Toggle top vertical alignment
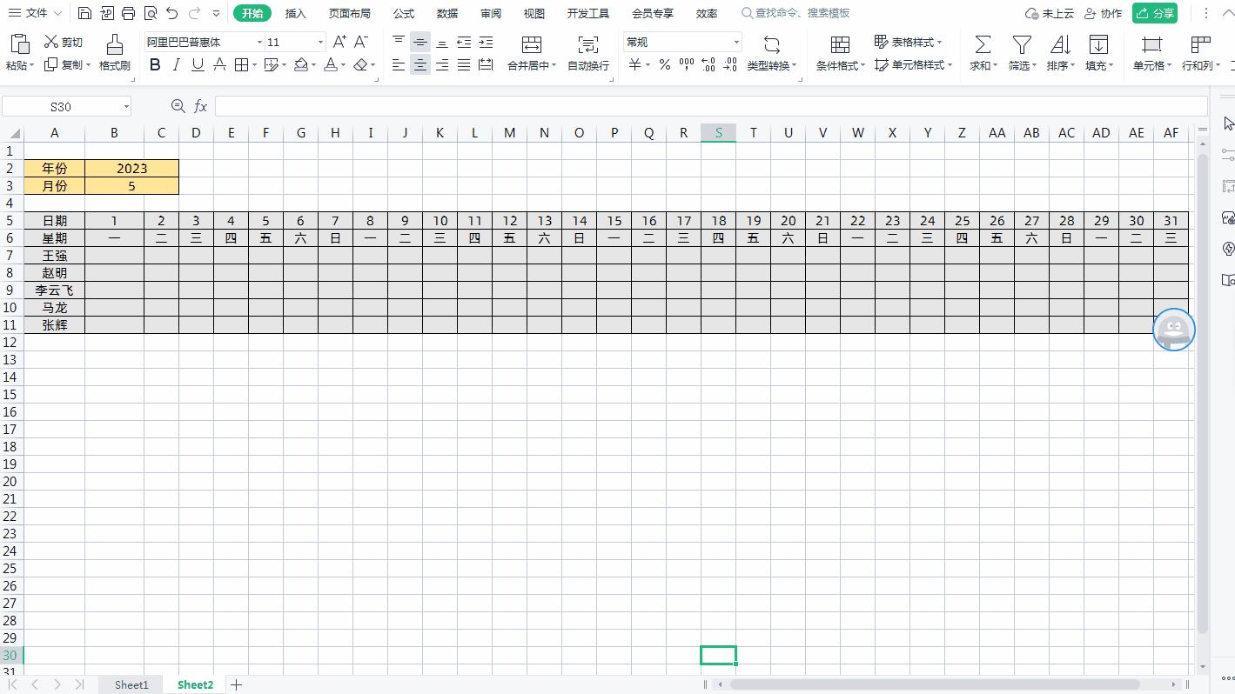 [399, 42]
